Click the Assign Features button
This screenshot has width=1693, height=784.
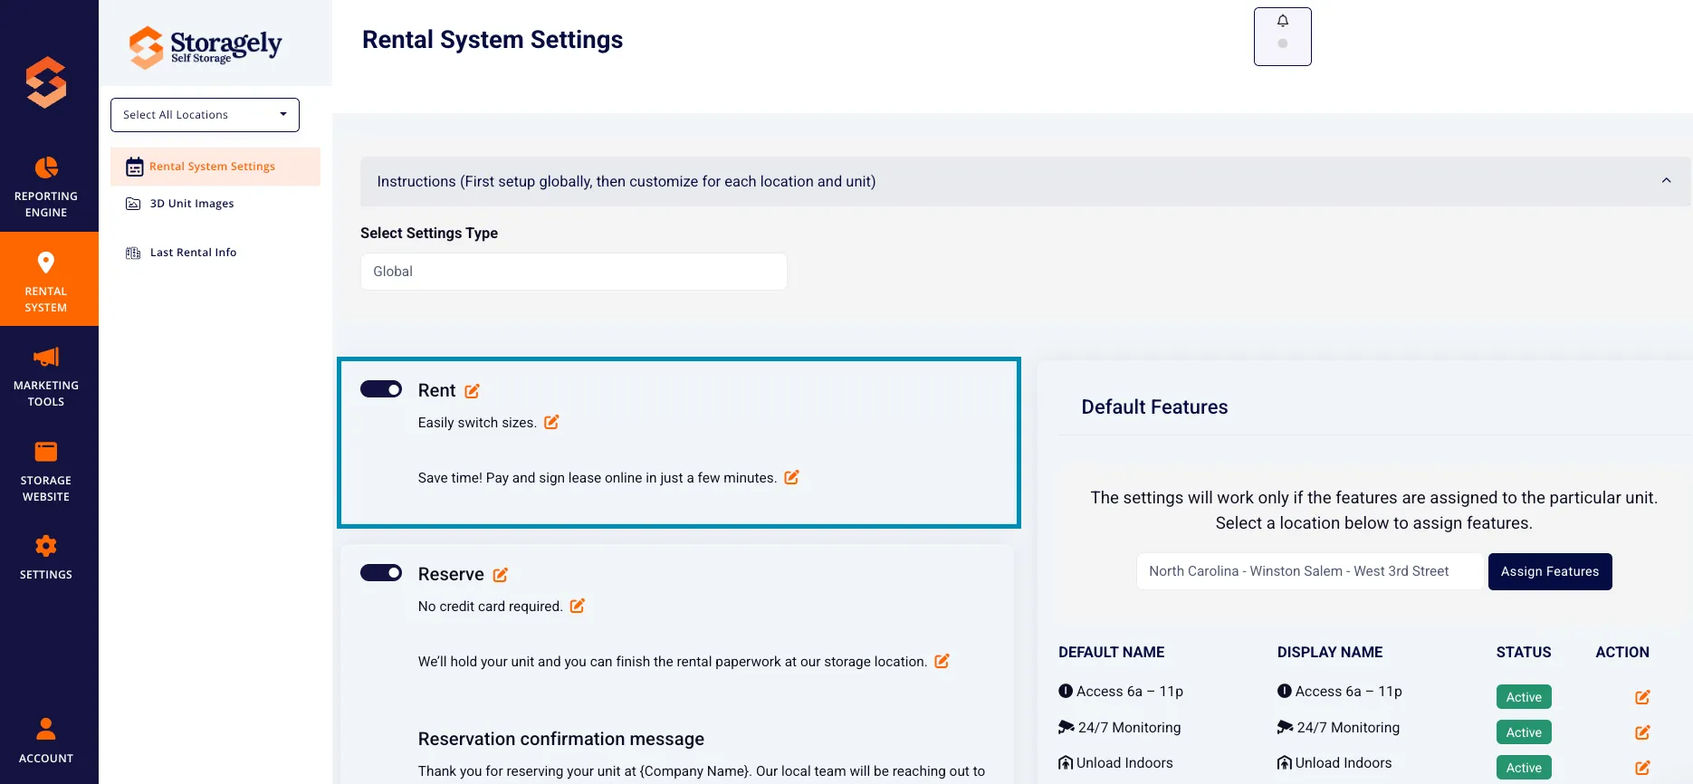point(1550,571)
